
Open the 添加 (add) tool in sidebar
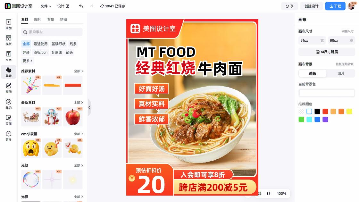8,24
